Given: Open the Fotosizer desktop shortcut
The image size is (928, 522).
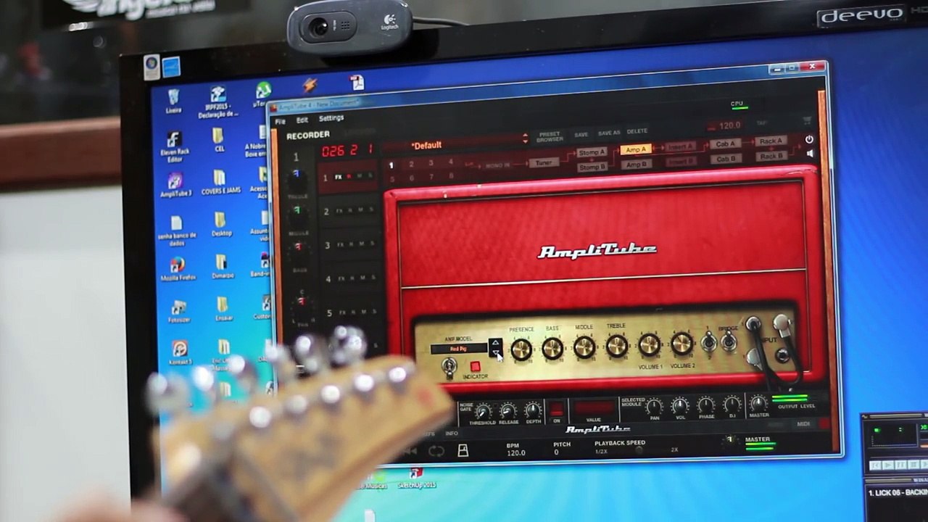Looking at the screenshot, I should (x=178, y=312).
